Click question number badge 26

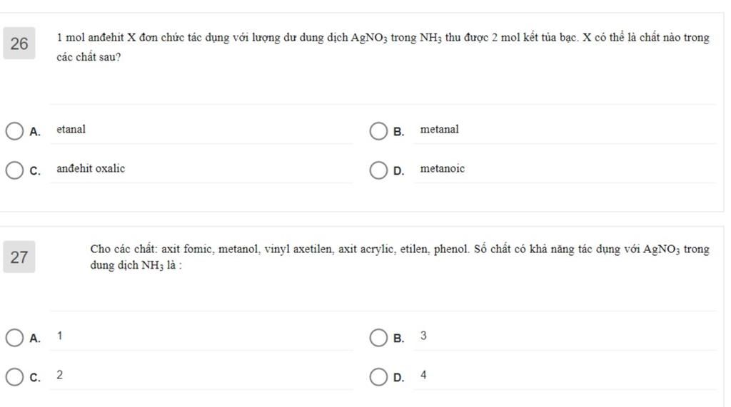pyautogui.click(x=19, y=43)
